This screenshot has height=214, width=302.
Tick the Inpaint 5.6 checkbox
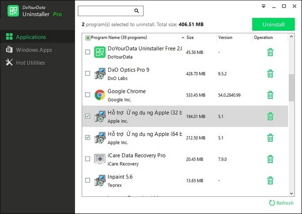point(88,180)
